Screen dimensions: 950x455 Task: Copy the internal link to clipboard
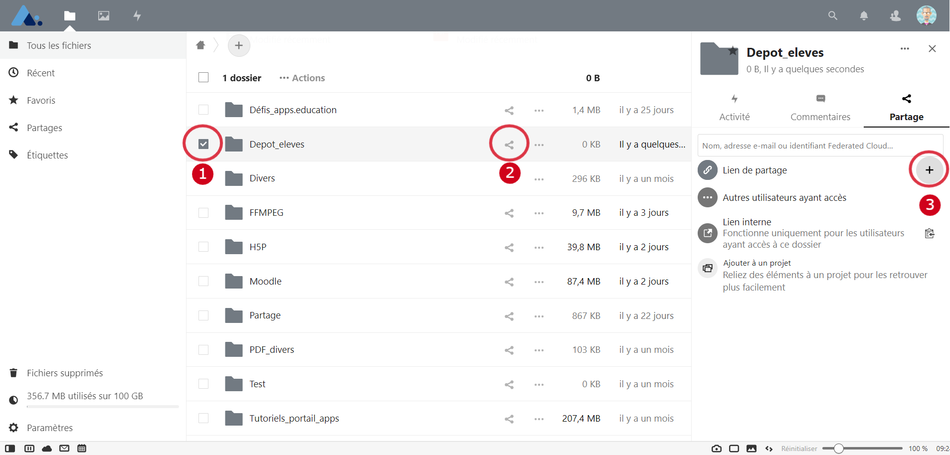coord(929,233)
